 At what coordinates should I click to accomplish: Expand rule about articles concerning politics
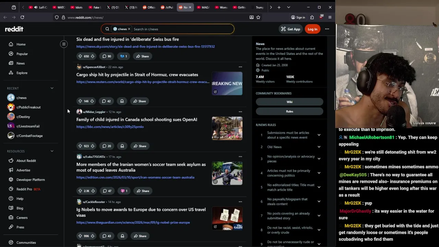[319, 173]
